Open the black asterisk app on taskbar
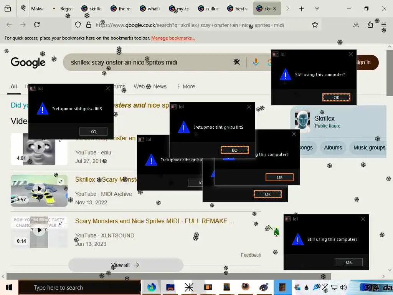The height and width of the screenshot is (295, 393). (189, 287)
